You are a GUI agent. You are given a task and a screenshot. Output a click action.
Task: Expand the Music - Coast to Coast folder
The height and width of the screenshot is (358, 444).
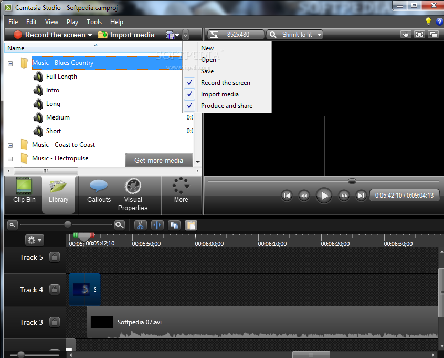10,145
